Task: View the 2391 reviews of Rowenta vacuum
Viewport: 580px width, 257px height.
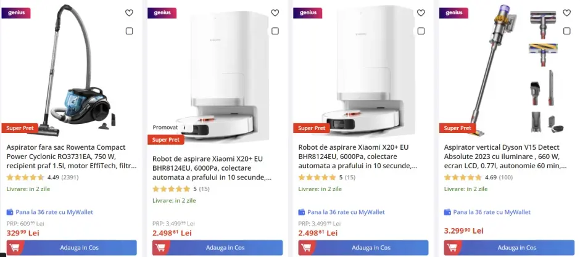Action: coord(70,177)
